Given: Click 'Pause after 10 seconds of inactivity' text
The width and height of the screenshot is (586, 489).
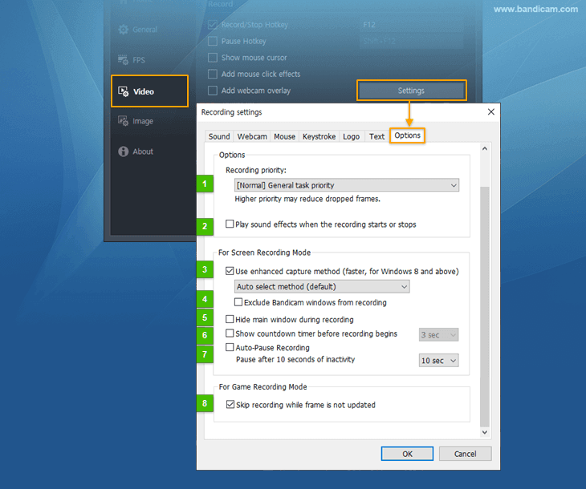Looking at the screenshot, I should (295, 359).
